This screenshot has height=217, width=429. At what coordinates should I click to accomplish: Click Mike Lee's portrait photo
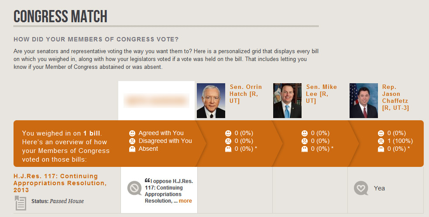coord(287,101)
